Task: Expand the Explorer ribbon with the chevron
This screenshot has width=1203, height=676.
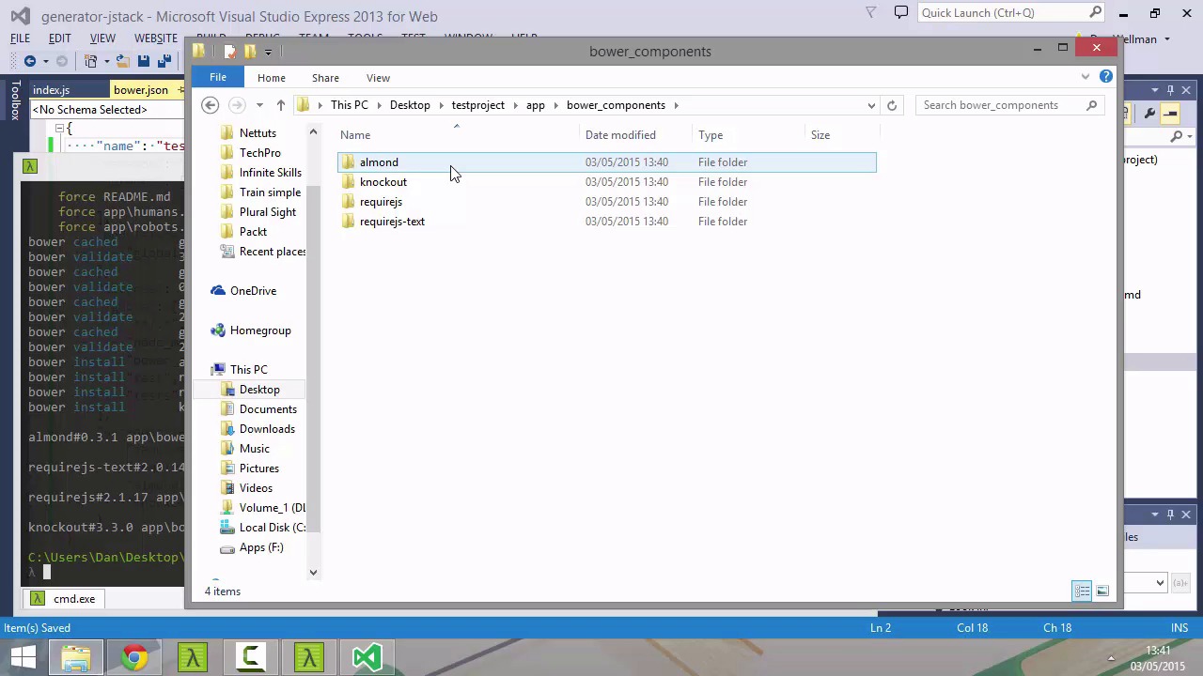Action: pyautogui.click(x=1086, y=77)
